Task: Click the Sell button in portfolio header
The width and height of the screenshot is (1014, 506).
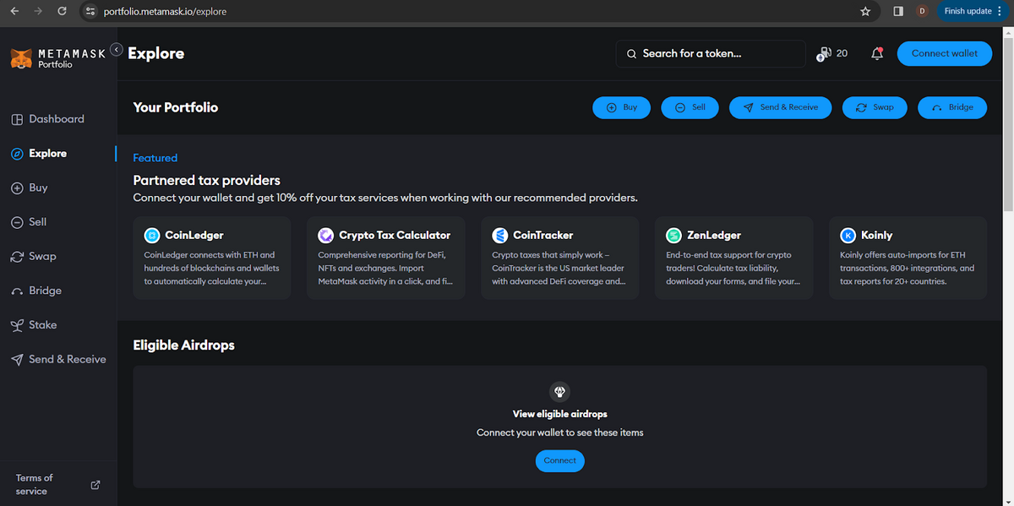Action: [x=690, y=107]
